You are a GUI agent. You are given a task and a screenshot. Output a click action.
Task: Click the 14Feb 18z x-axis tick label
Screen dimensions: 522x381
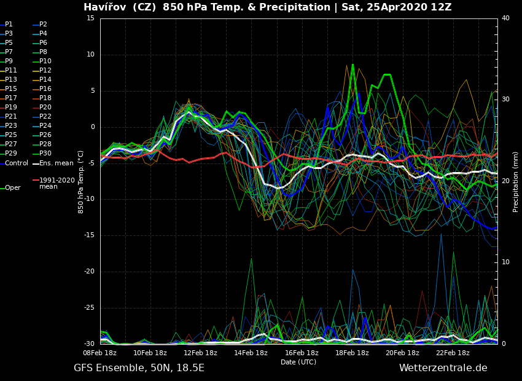pos(251,353)
